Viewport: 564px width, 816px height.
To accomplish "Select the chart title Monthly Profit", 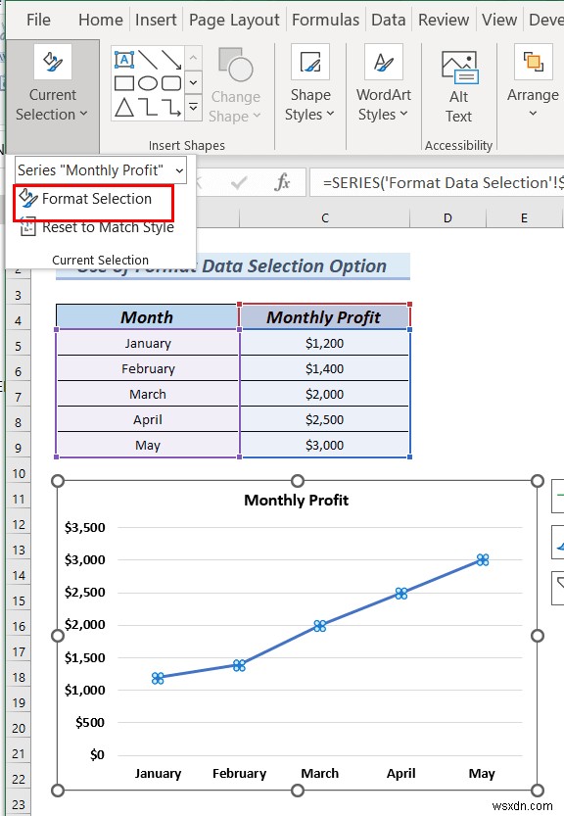I will pos(296,501).
